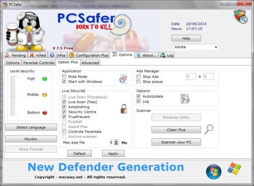Enable Stop Ads checkbox
The image size is (254, 186).
pos(138,76)
